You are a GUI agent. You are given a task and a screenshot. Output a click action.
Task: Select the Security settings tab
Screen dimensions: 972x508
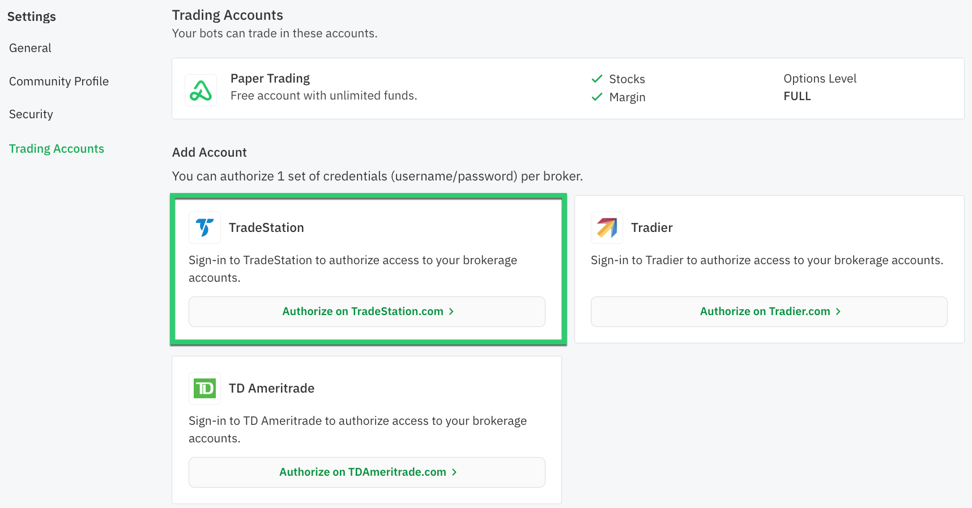tap(31, 114)
